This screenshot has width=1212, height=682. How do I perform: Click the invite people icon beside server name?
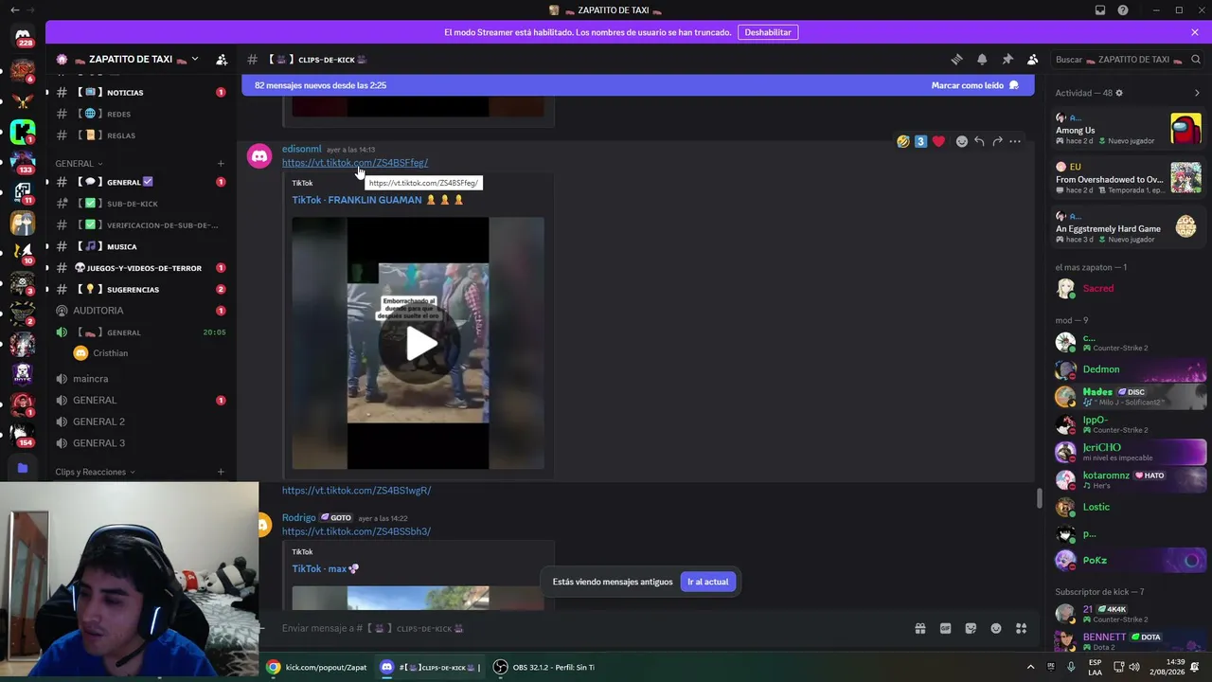point(222,60)
